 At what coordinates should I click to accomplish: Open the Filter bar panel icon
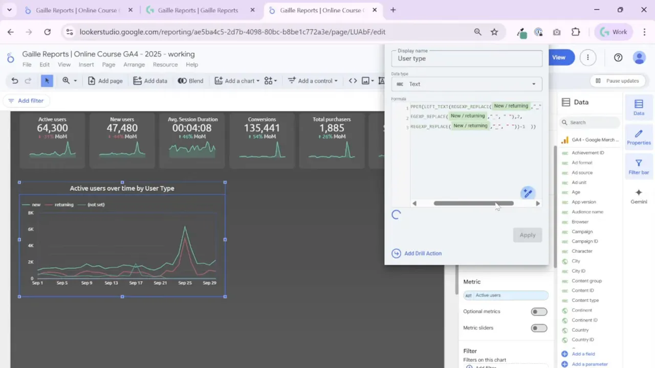tap(639, 167)
